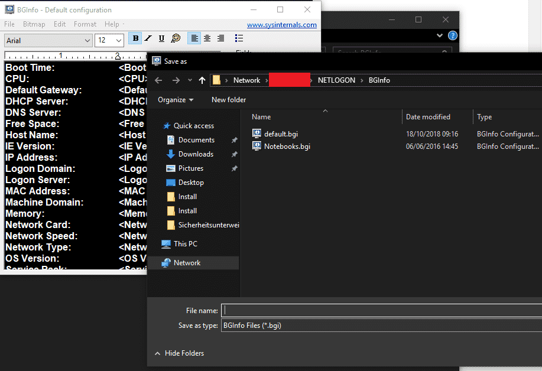This screenshot has width=542, height=371.
Task: Align text right in BGInfo
Action: coord(220,38)
